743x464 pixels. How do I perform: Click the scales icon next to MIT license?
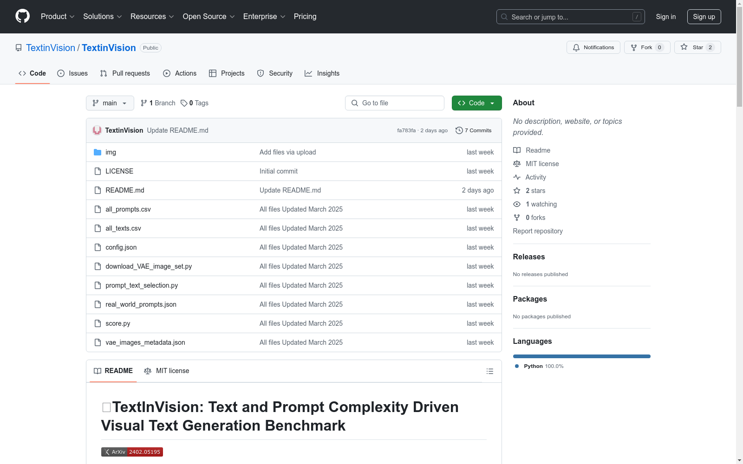(x=517, y=164)
